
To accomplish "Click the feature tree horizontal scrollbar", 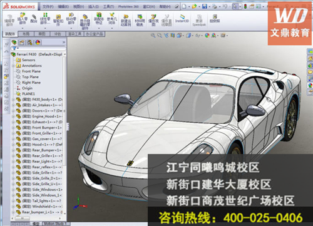I will (37, 218).
